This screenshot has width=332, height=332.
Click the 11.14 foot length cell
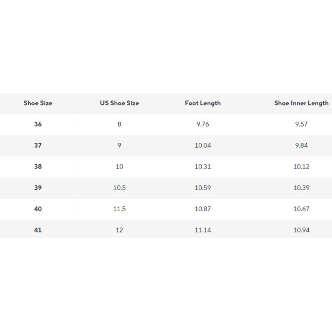pos(203,230)
